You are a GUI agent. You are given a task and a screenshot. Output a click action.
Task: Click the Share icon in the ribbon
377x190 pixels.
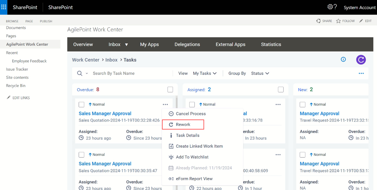tap(318, 21)
